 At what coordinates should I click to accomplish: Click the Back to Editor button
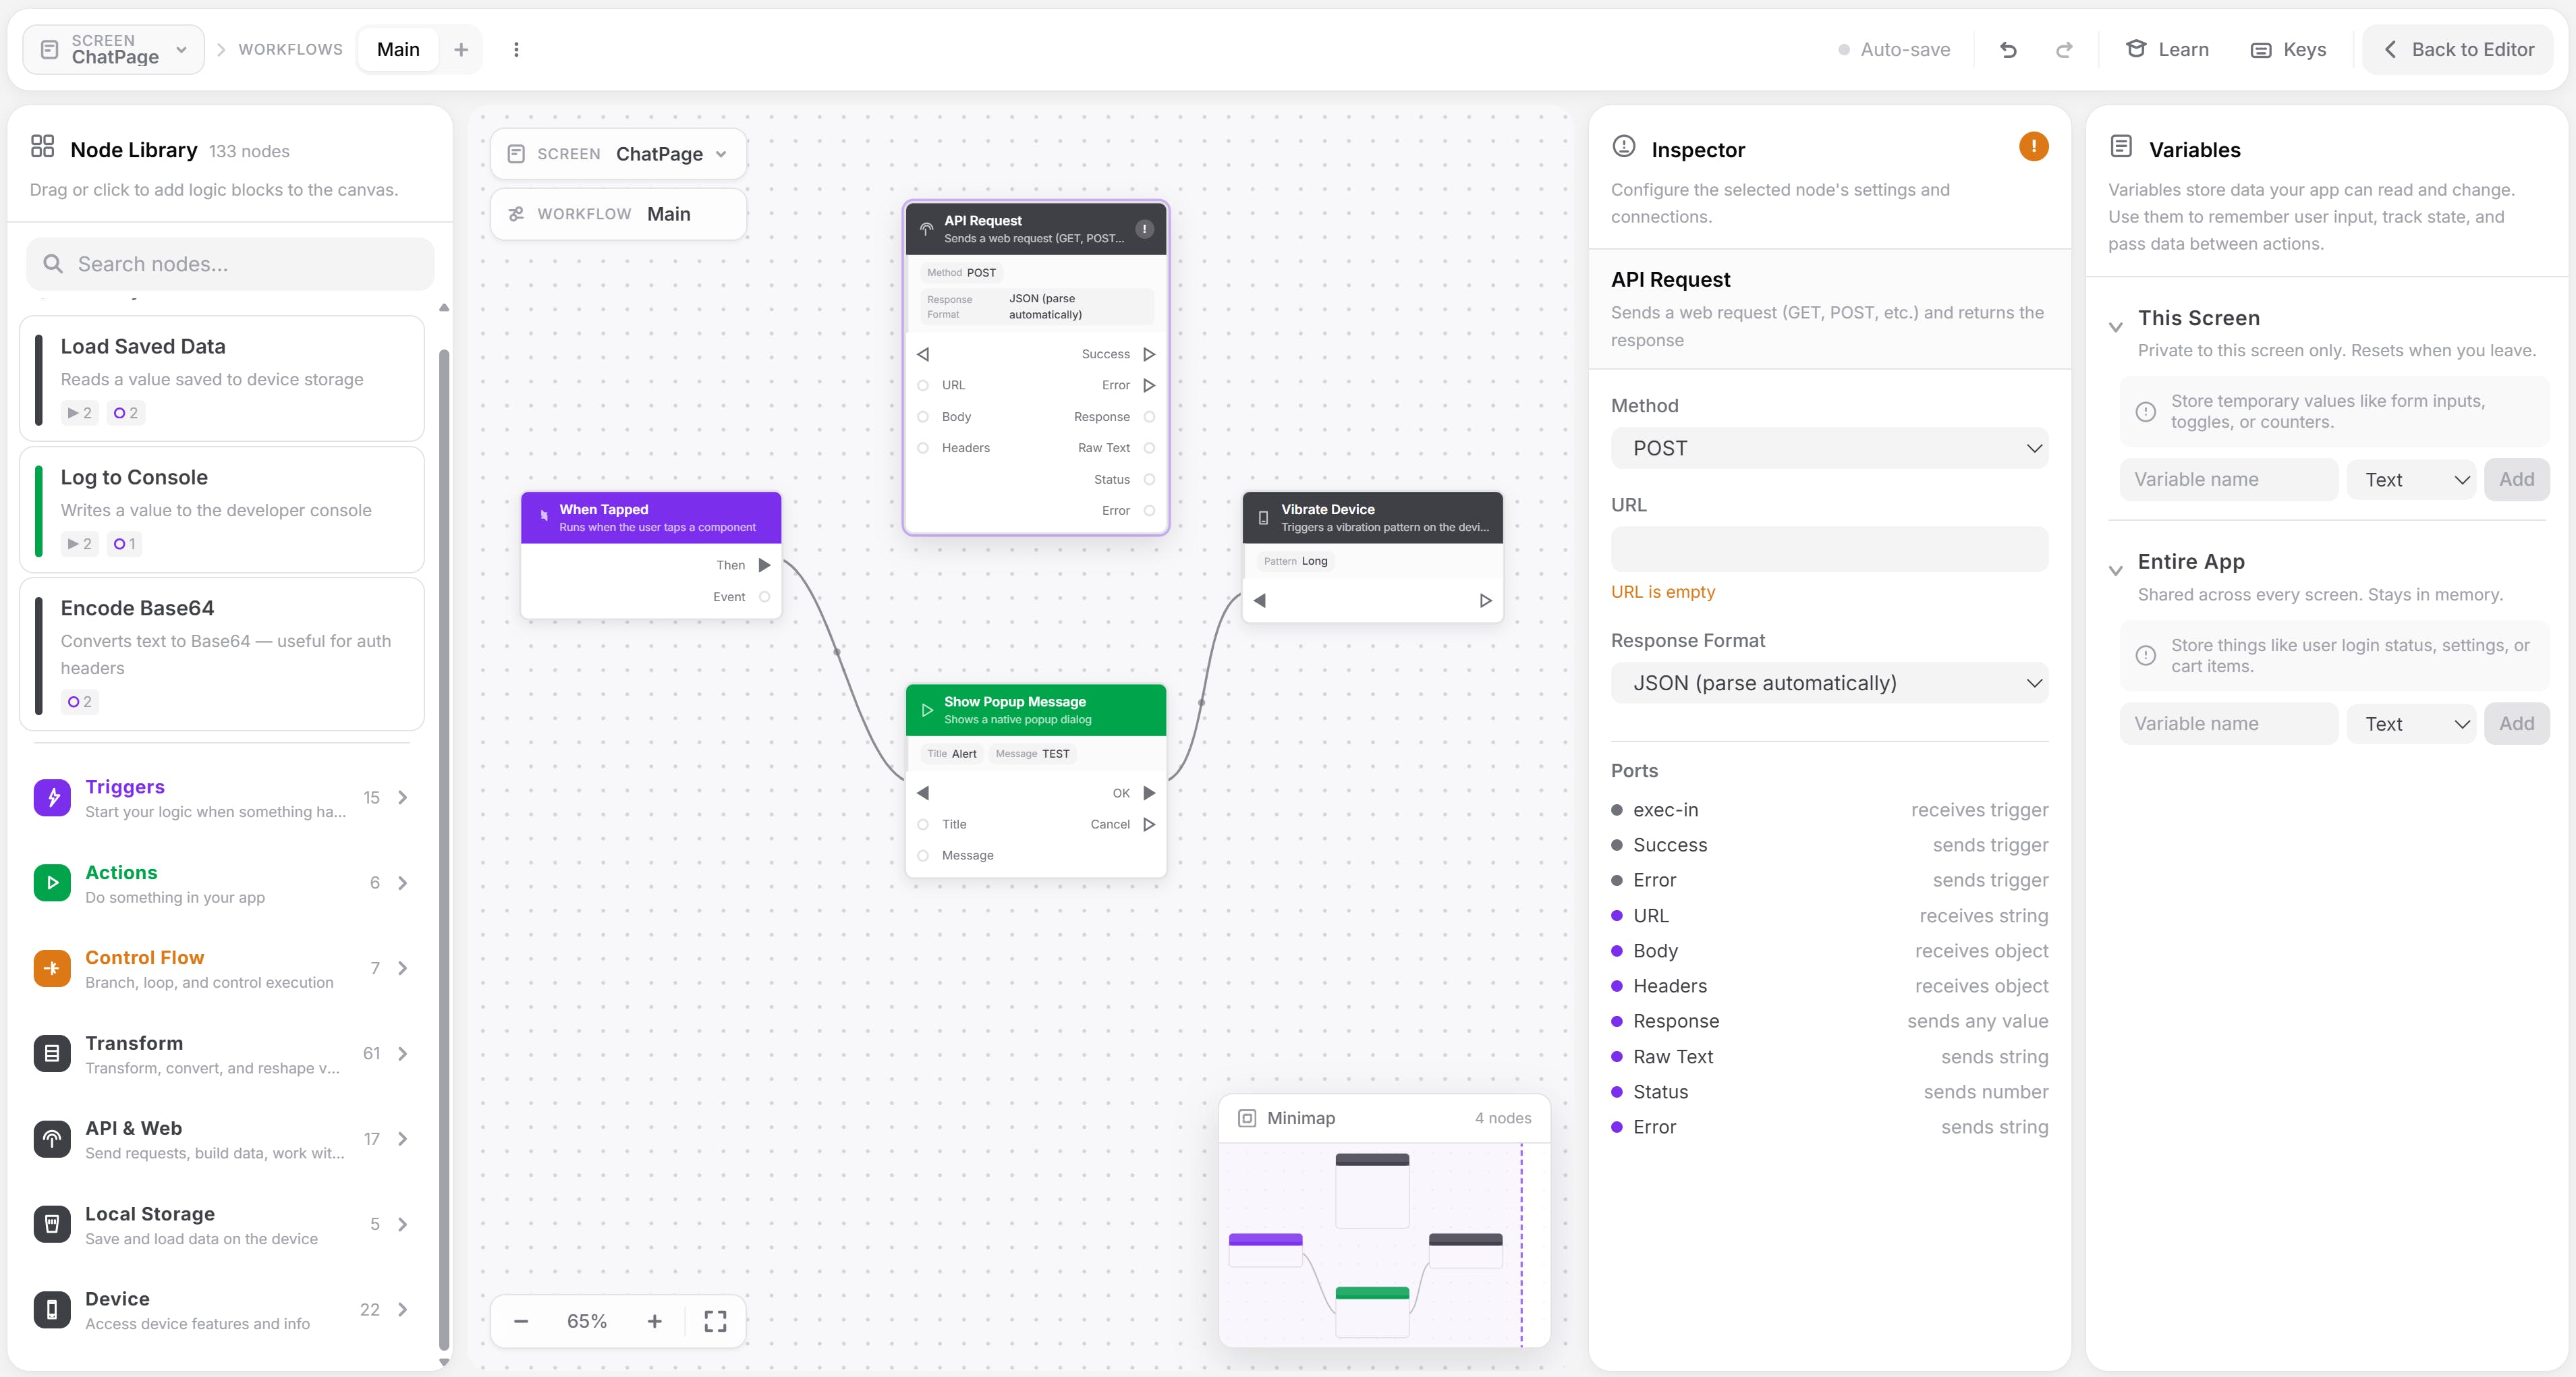tap(2459, 50)
